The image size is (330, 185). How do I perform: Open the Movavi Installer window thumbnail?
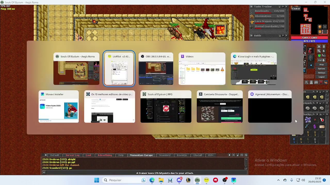pos(59,106)
